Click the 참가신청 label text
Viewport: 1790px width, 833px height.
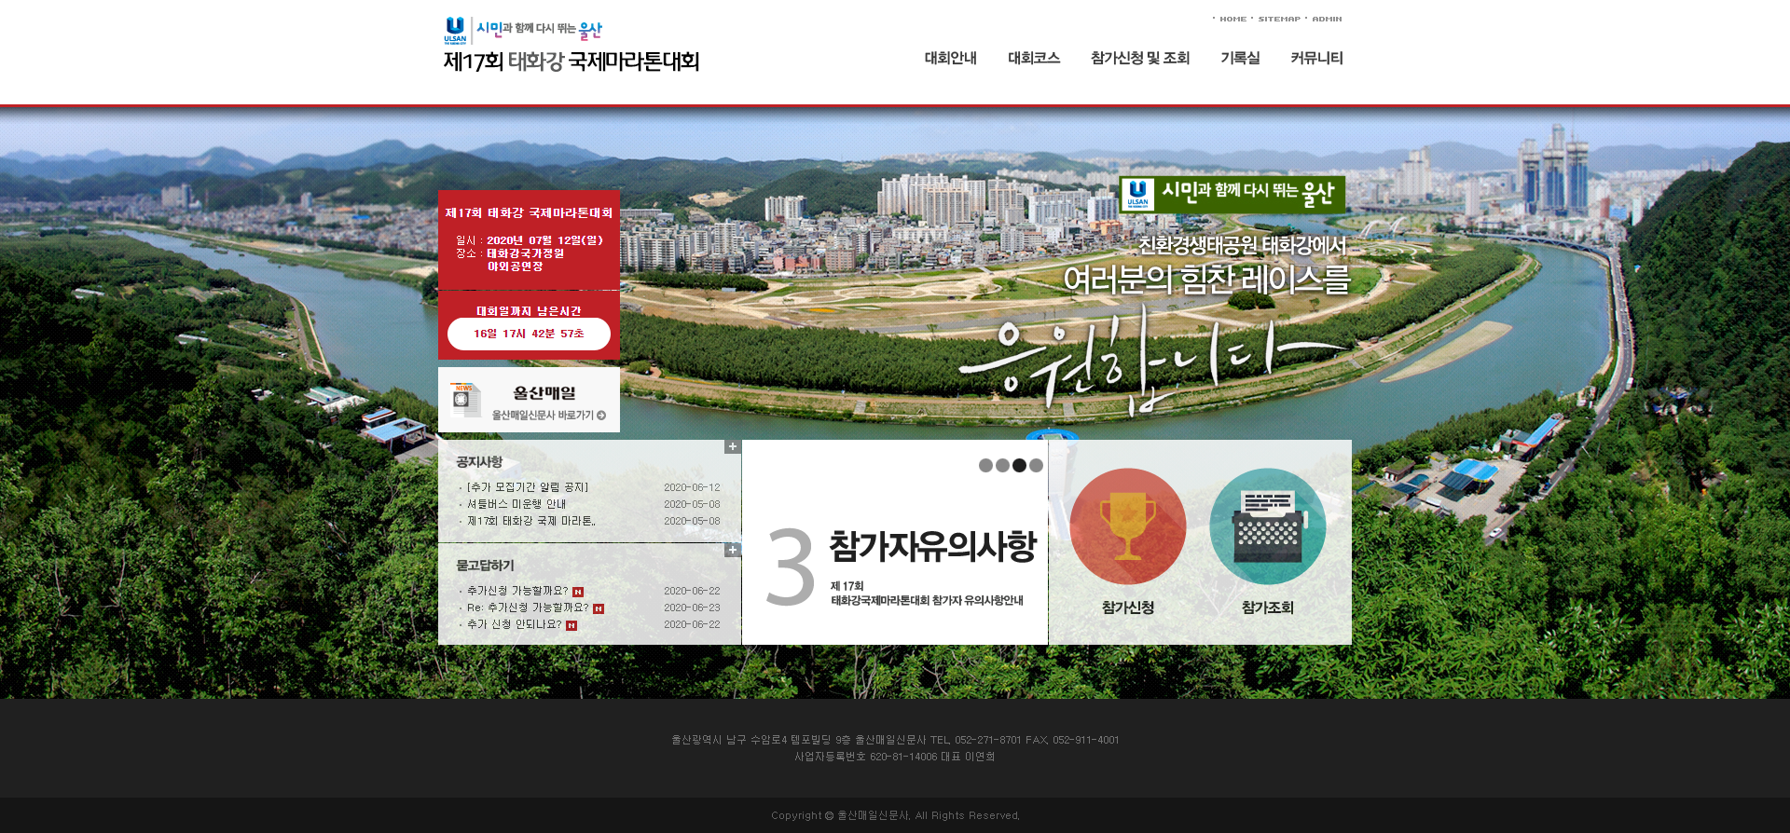click(1128, 608)
